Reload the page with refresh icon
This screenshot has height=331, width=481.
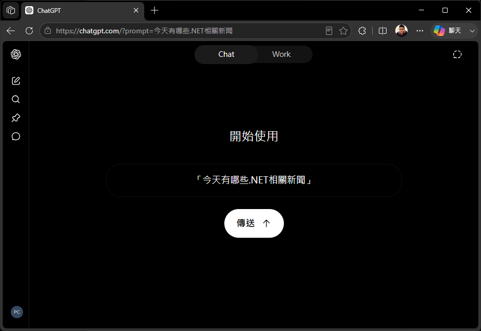coord(29,31)
